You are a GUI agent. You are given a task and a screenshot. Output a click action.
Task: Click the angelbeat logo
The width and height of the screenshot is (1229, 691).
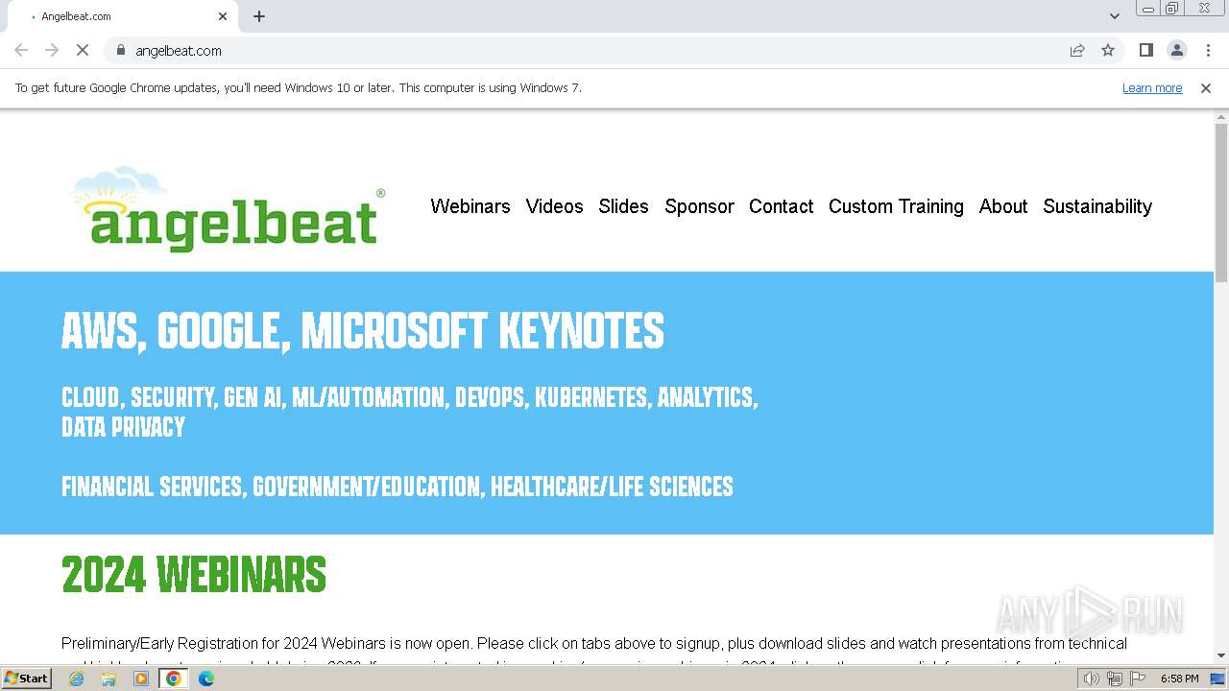229,209
